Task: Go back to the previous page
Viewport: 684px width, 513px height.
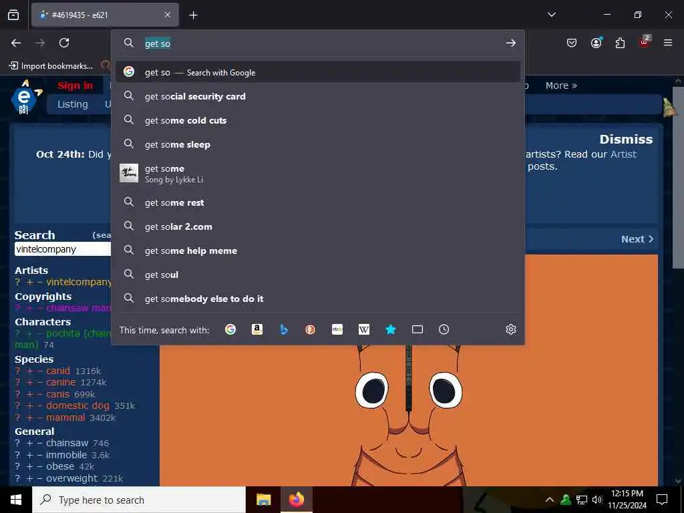Action: (x=16, y=43)
